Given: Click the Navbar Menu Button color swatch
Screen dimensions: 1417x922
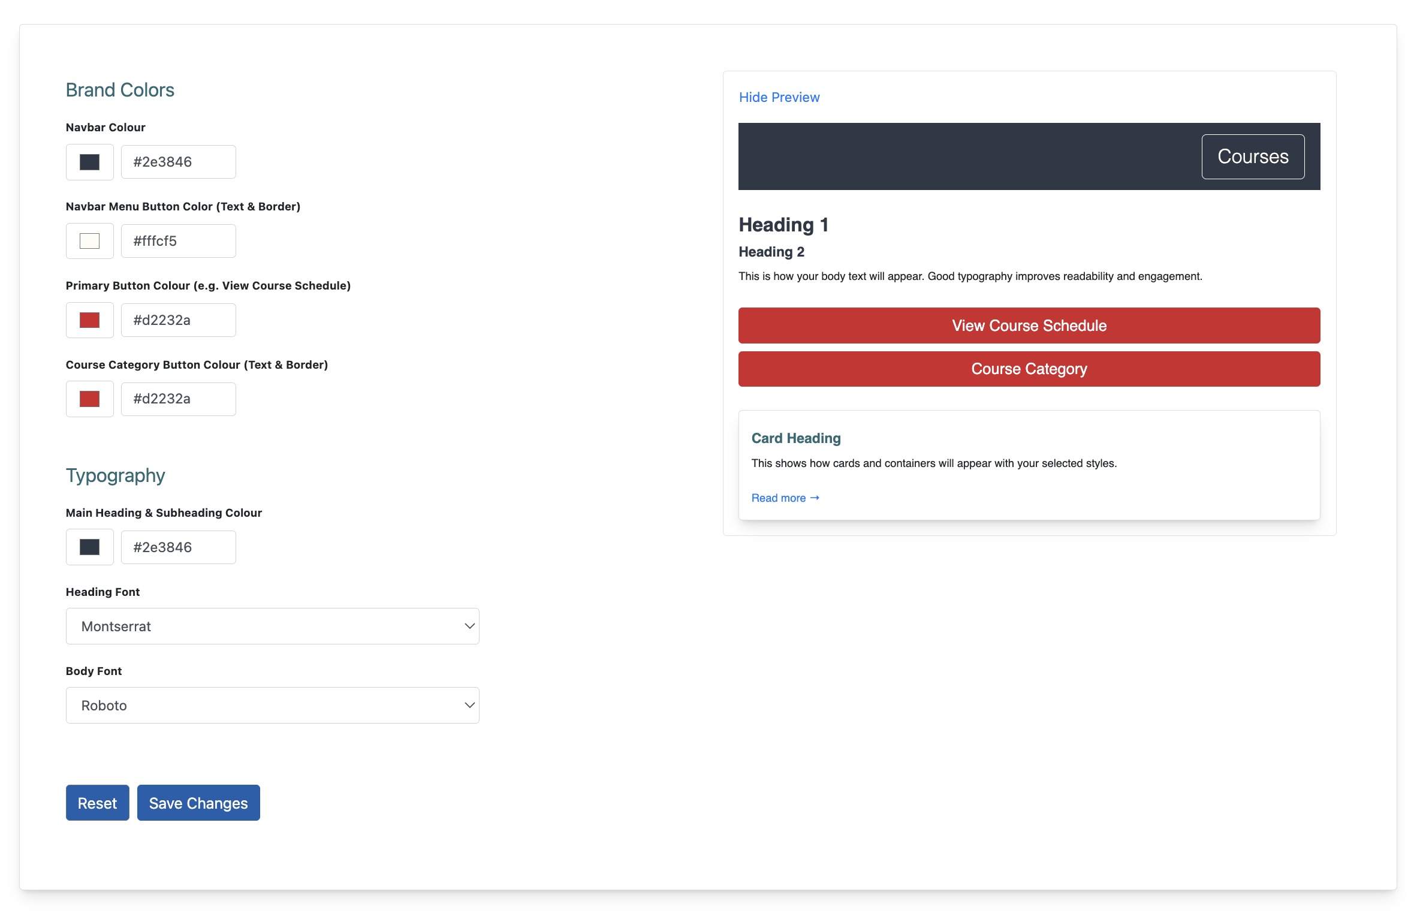Looking at the screenshot, I should 89,241.
